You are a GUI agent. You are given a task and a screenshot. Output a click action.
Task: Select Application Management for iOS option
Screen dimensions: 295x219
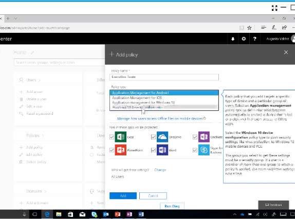pos(164,97)
